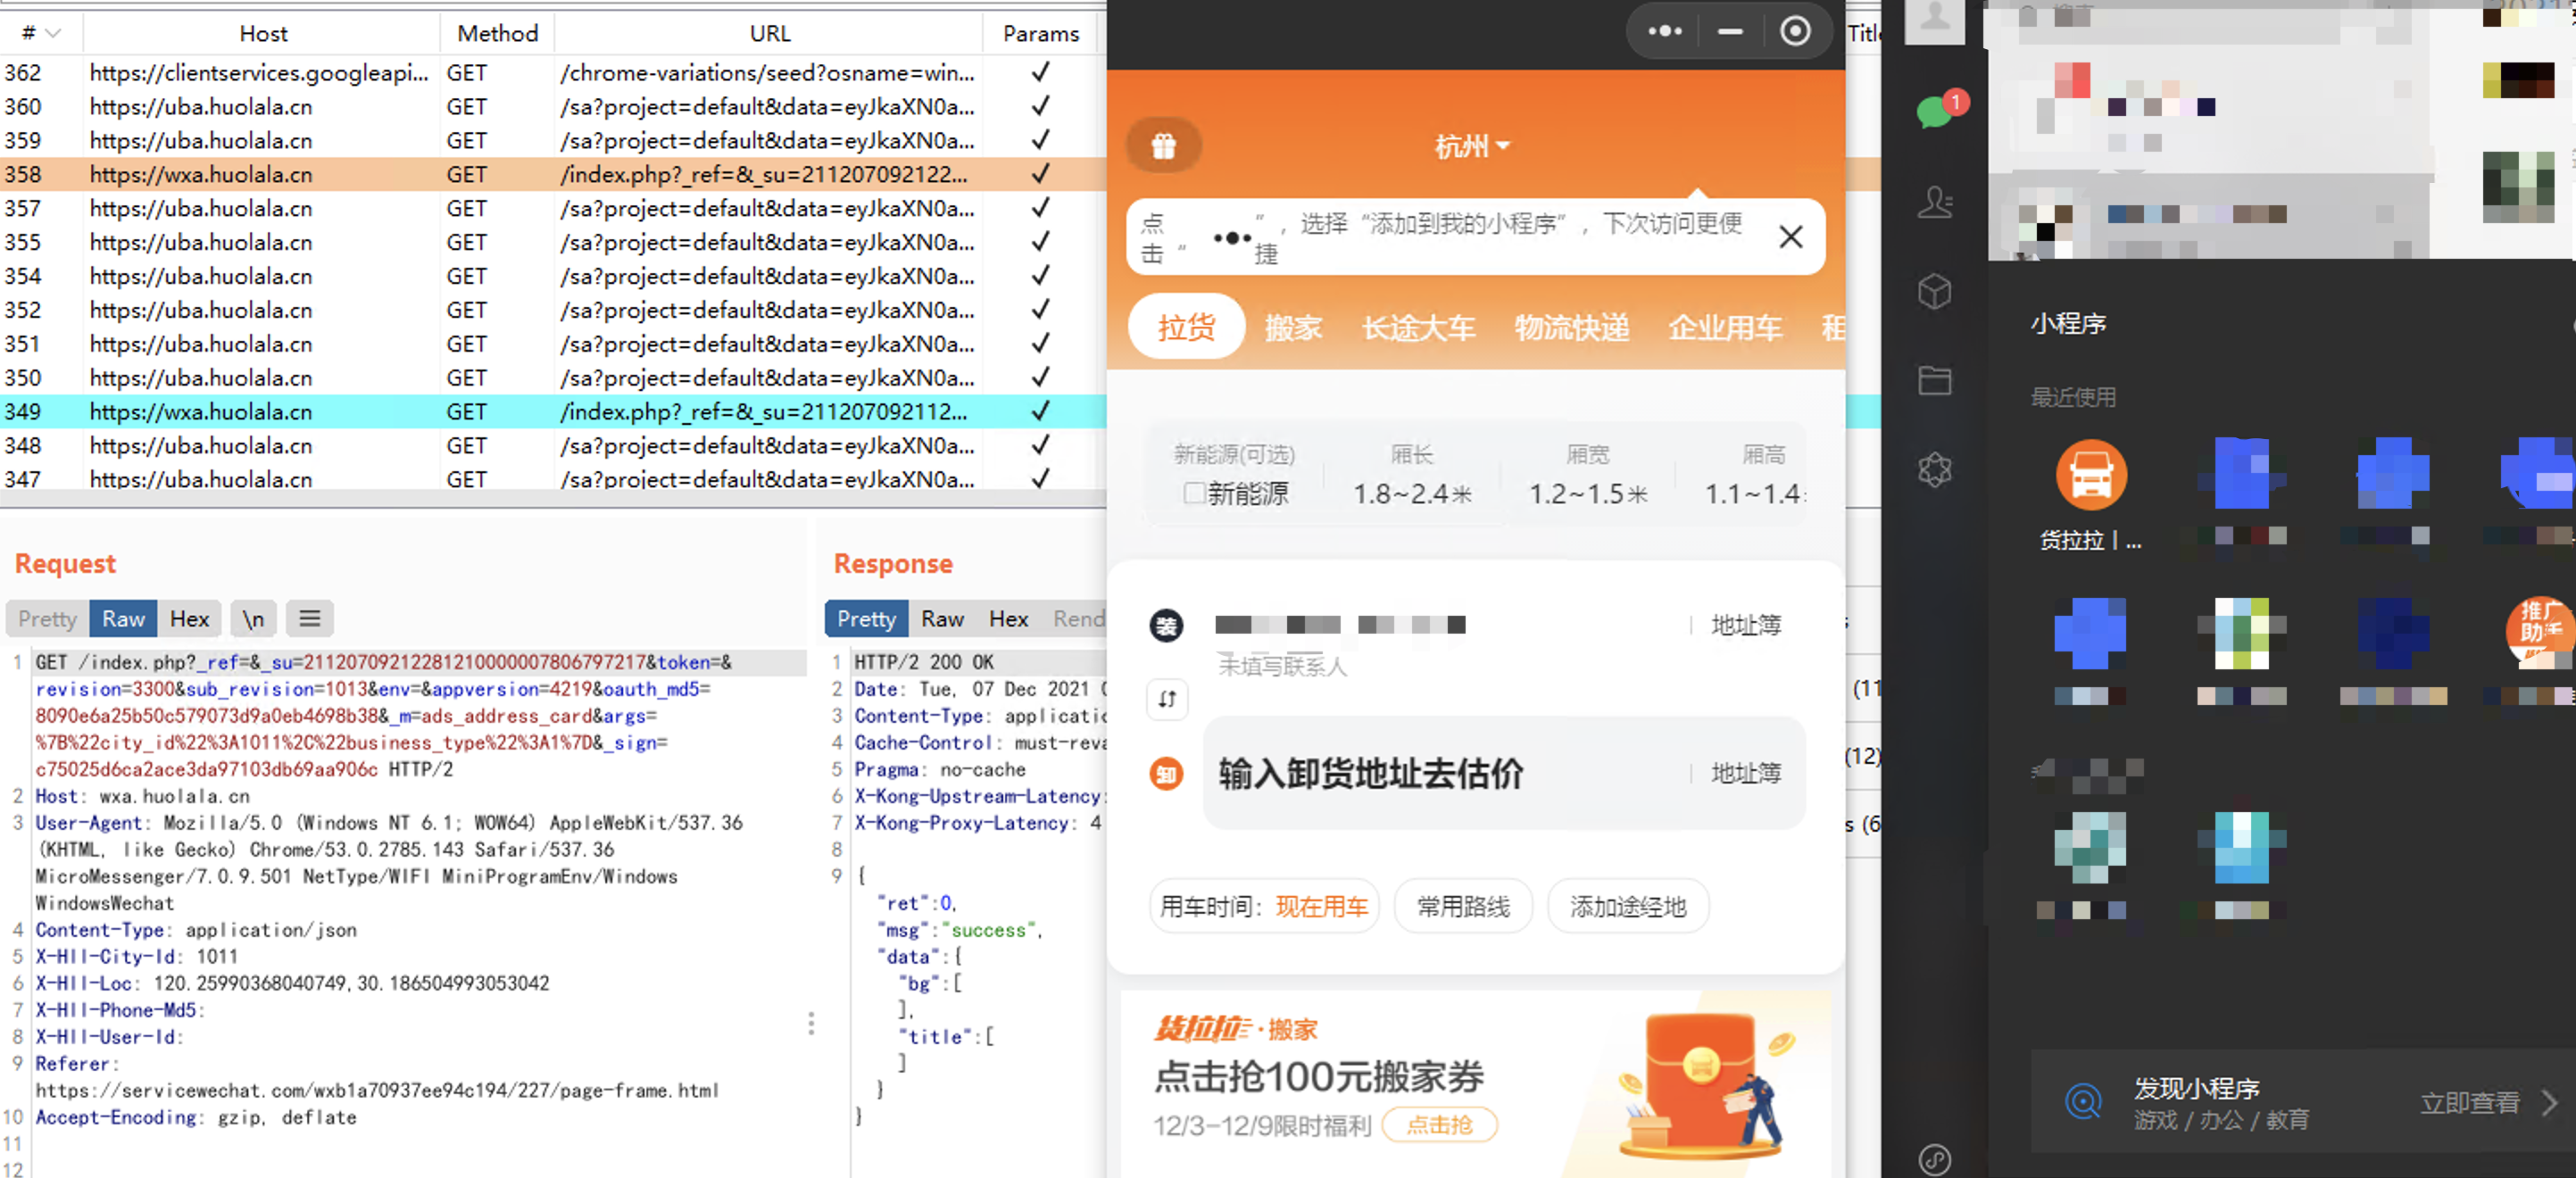This screenshot has height=1178, width=2576.
Task: Swap loading and unloading addresses
Action: click(x=1167, y=699)
